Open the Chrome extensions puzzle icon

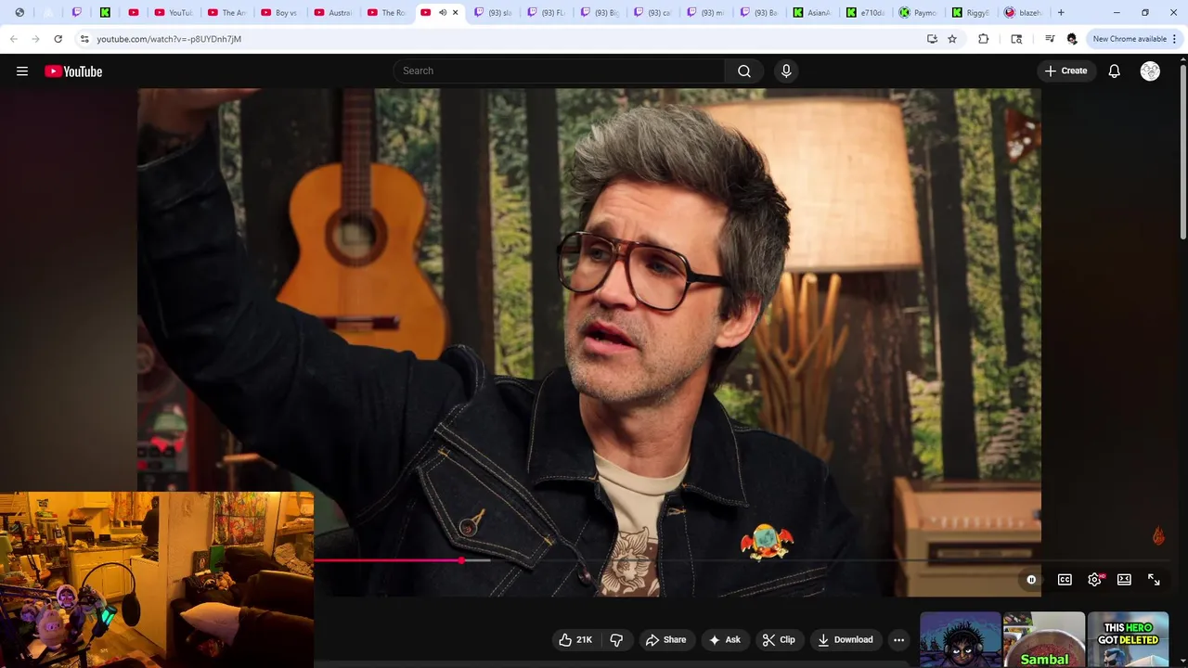pyautogui.click(x=984, y=39)
